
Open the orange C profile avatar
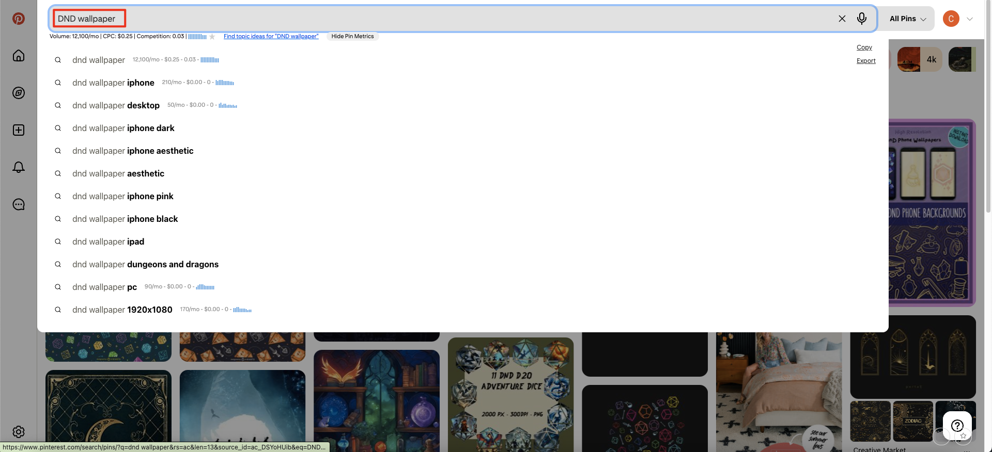point(951,19)
